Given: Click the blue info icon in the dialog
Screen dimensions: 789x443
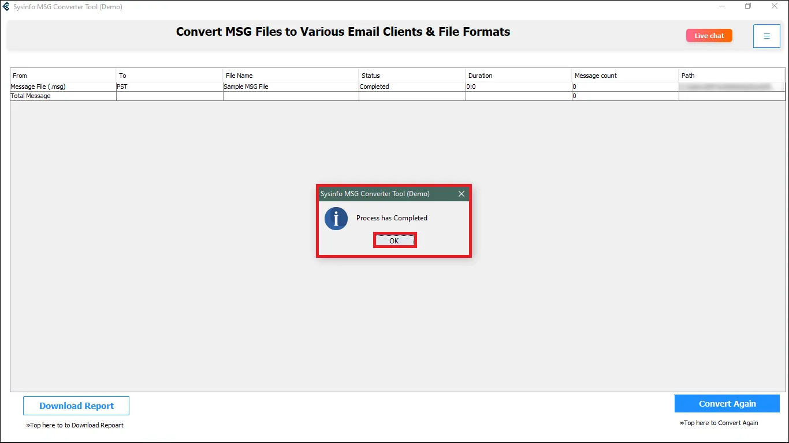Looking at the screenshot, I should 336,219.
